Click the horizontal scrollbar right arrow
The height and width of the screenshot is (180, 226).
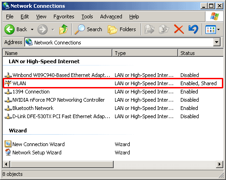pos(220,164)
